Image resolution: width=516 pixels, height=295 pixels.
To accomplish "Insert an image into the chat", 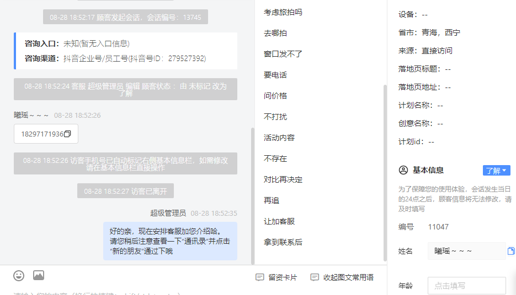I will coord(39,275).
